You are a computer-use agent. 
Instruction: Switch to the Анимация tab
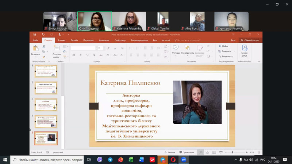(x=104, y=40)
